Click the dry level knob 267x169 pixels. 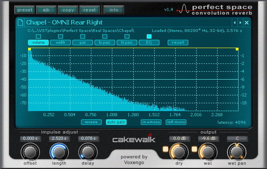click(179, 152)
